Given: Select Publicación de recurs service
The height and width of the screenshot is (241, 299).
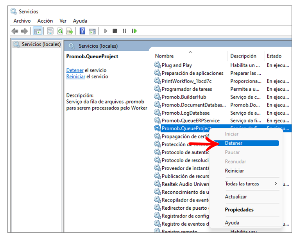Looking at the screenshot, I should click(x=181, y=176).
